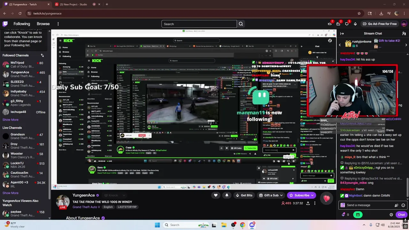Image resolution: width=409 pixels, height=230 pixels.
Task: Open MsTripod in followed channels
Action: pos(24,65)
